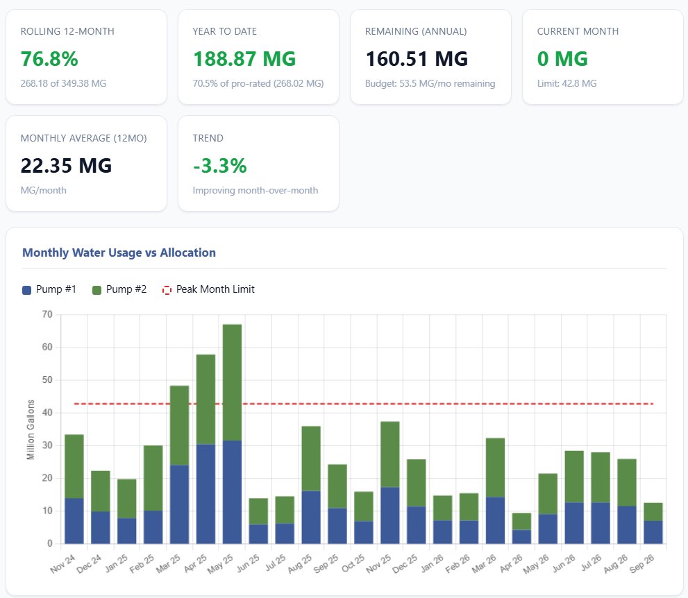Click 'Improving month-over-month' text

255,190
